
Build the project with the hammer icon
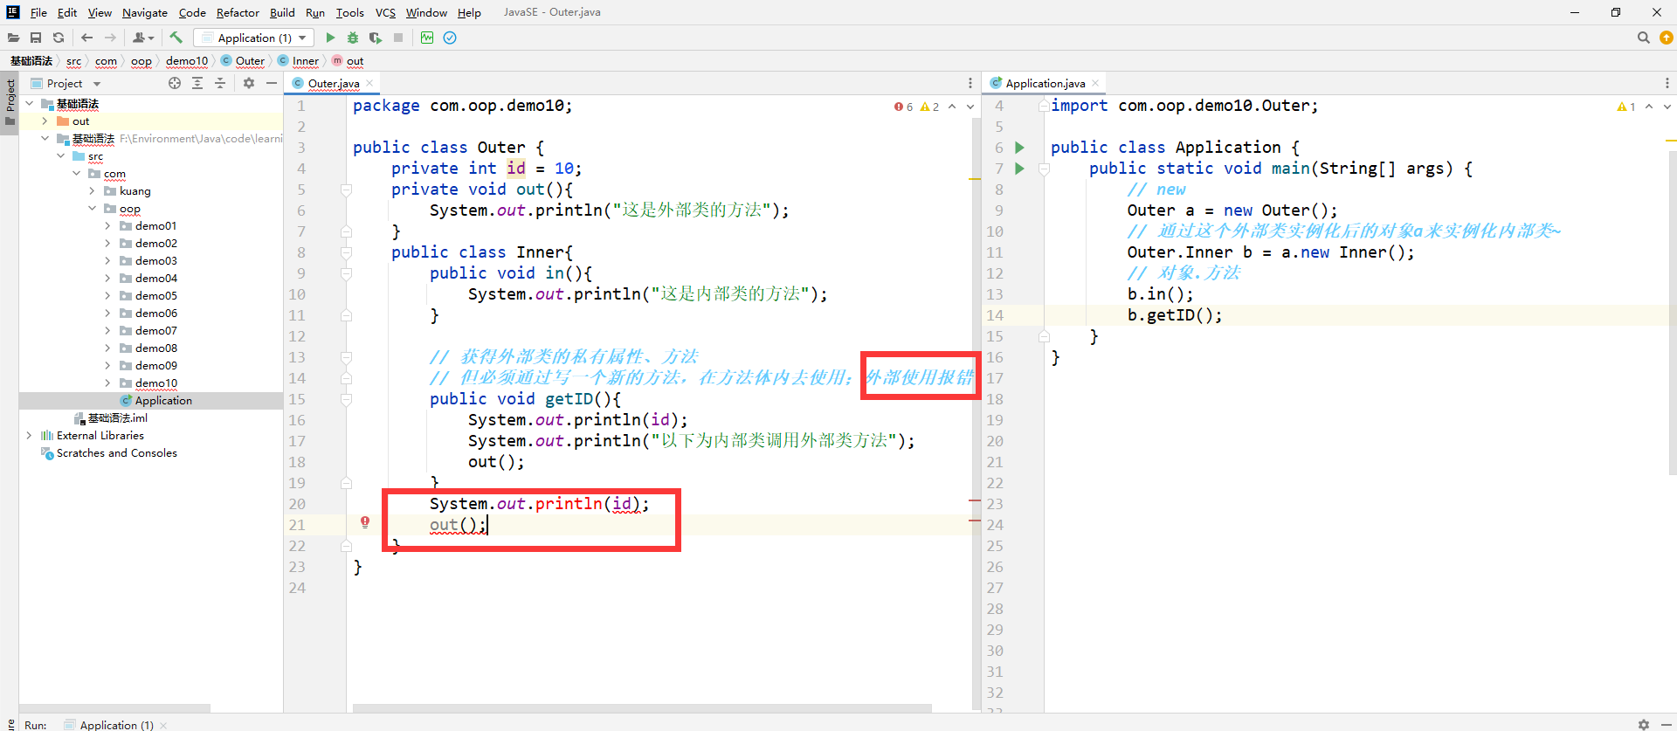point(176,38)
